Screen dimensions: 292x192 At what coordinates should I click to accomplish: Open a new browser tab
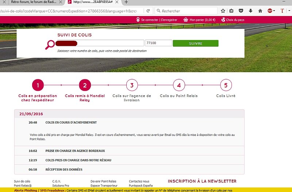click(x=126, y=2)
